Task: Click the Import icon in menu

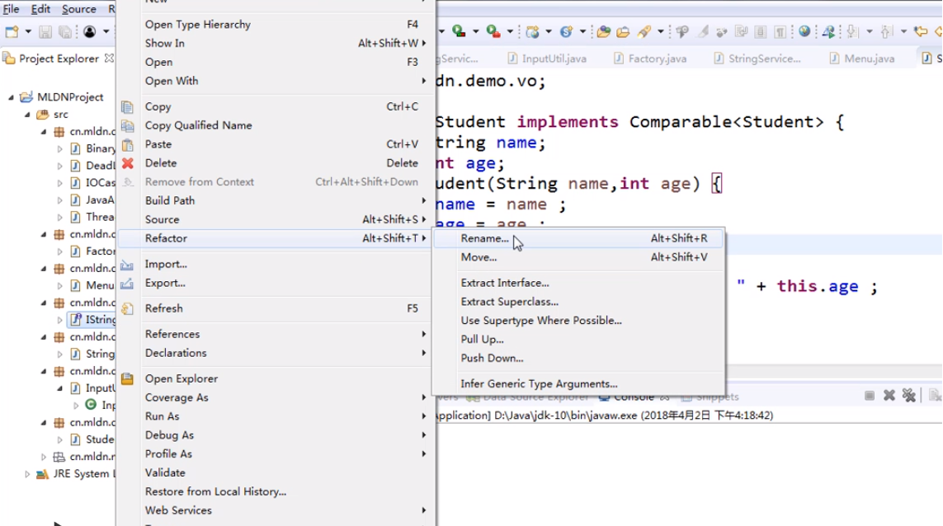Action: [127, 265]
